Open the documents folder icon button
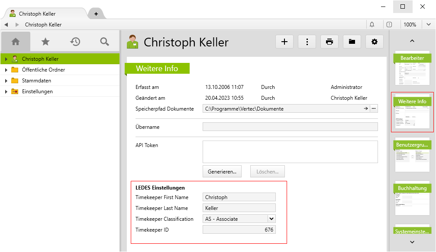The image size is (436, 252). click(352, 42)
